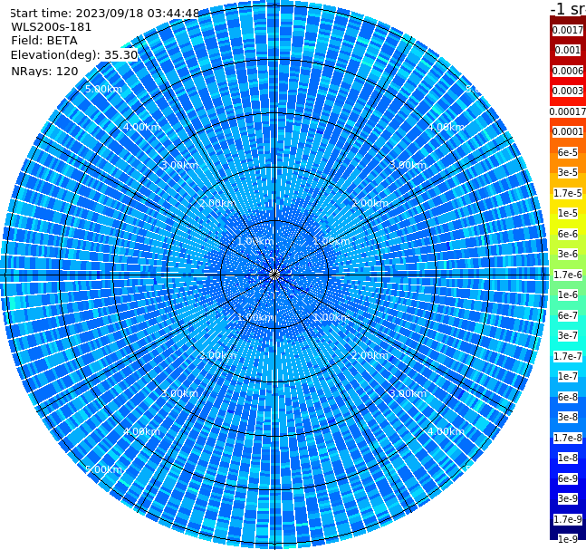Select the 6e-9 colorbar tick label

point(568,478)
